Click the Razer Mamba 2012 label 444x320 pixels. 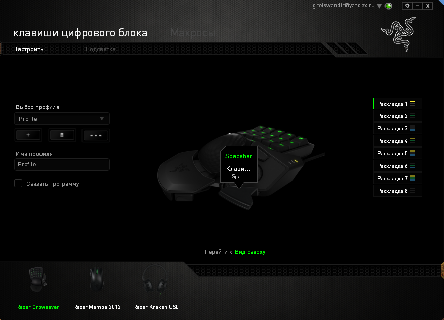(97, 307)
